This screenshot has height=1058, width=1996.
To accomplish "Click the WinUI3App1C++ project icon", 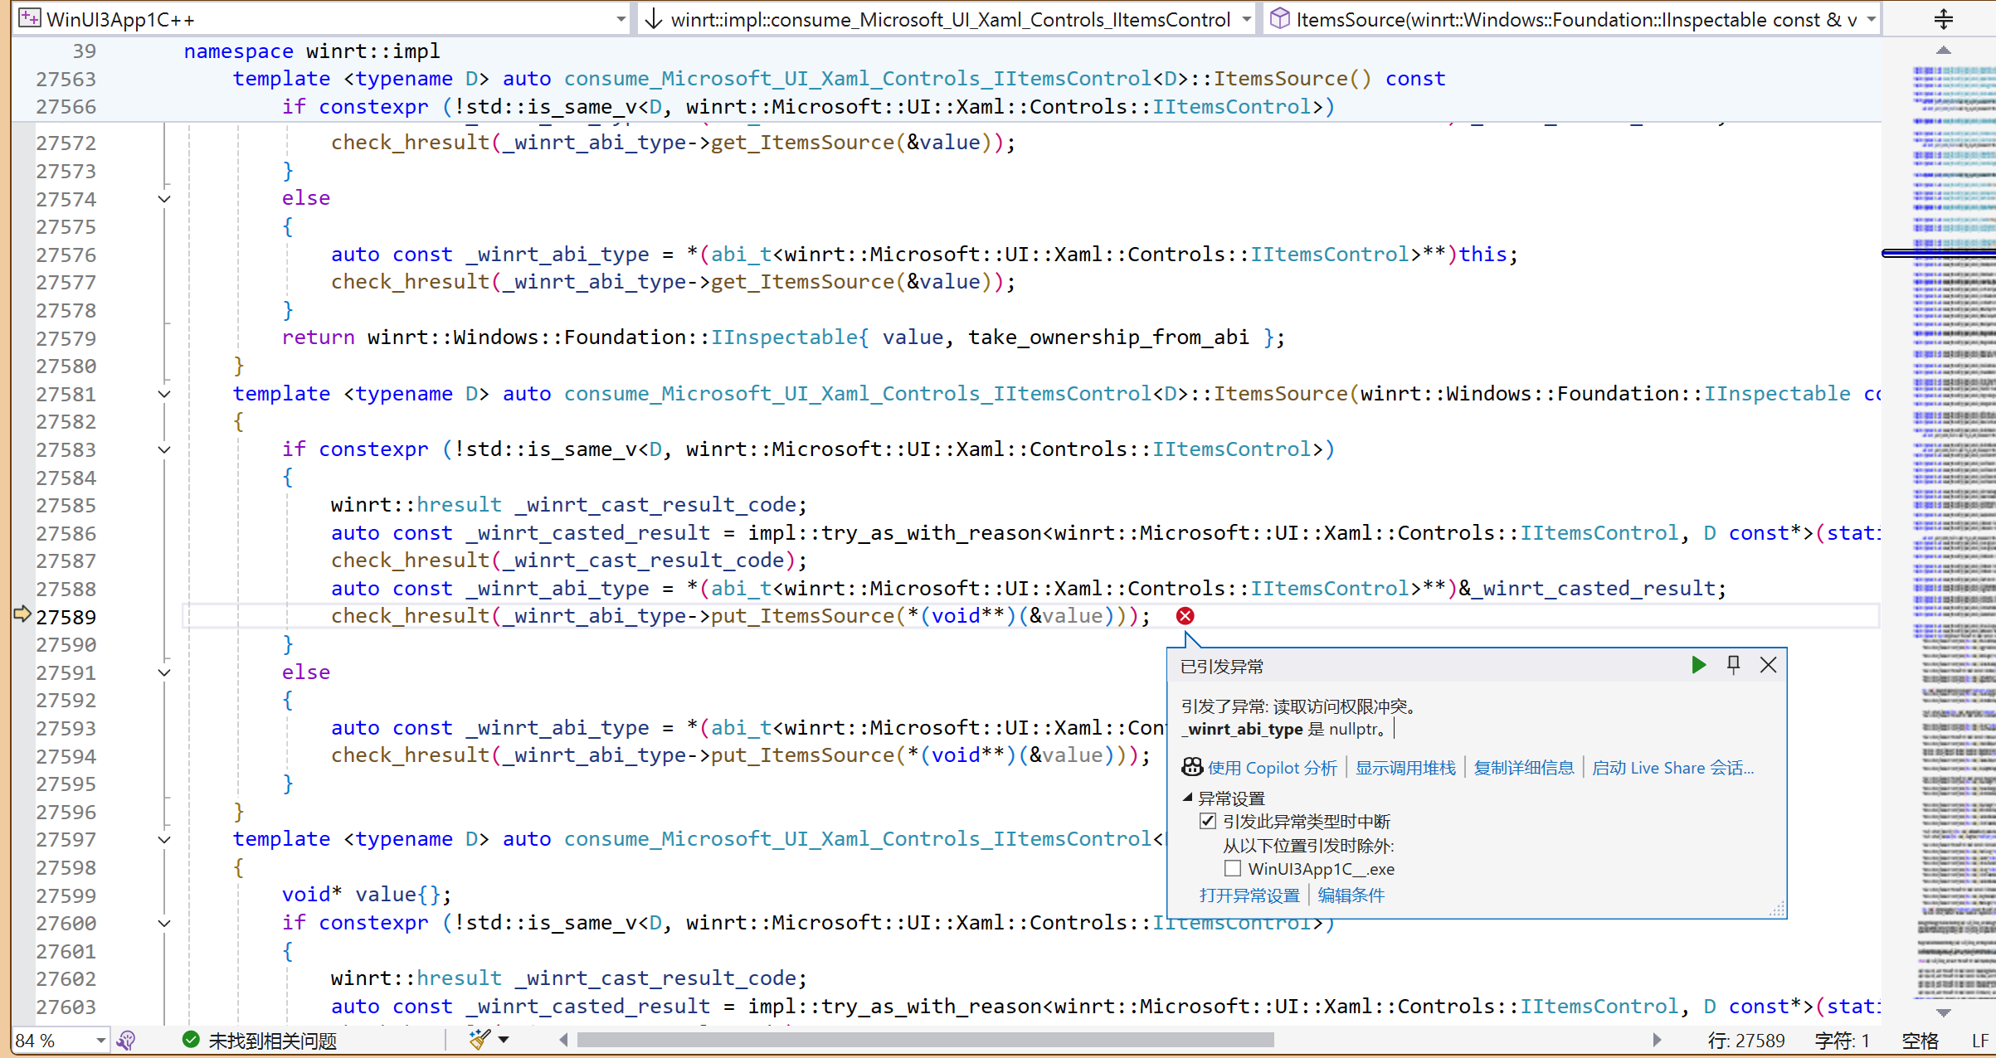I will pyautogui.click(x=30, y=18).
